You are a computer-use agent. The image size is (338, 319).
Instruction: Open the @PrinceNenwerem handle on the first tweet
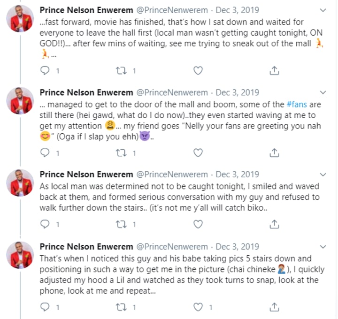click(172, 10)
